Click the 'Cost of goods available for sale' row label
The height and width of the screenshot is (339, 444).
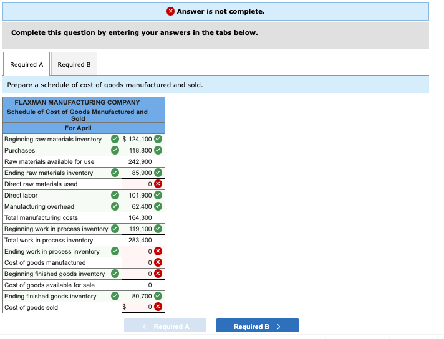tap(49, 285)
